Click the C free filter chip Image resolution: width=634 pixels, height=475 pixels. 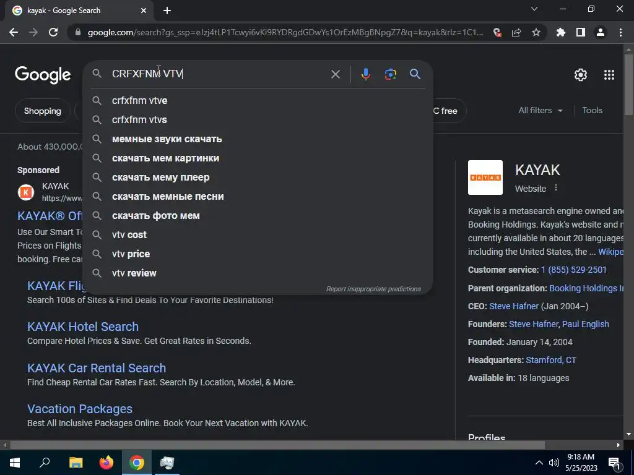click(449, 111)
